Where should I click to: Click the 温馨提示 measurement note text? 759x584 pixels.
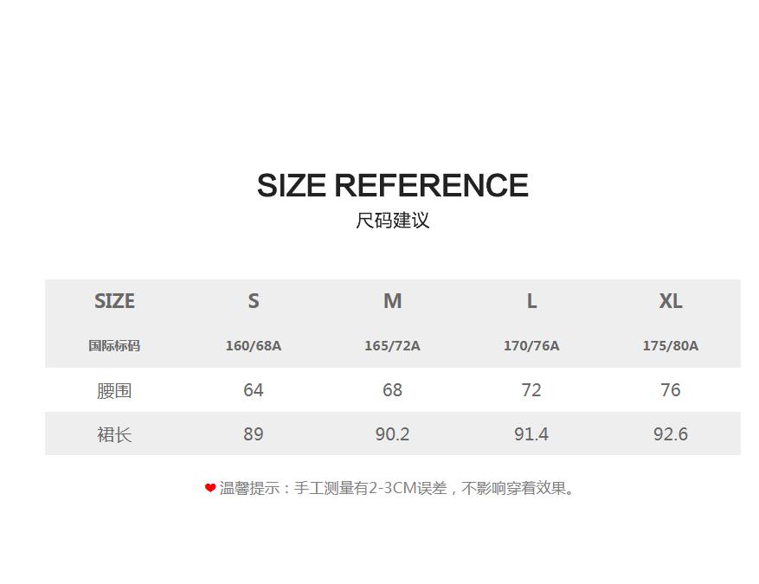(398, 488)
